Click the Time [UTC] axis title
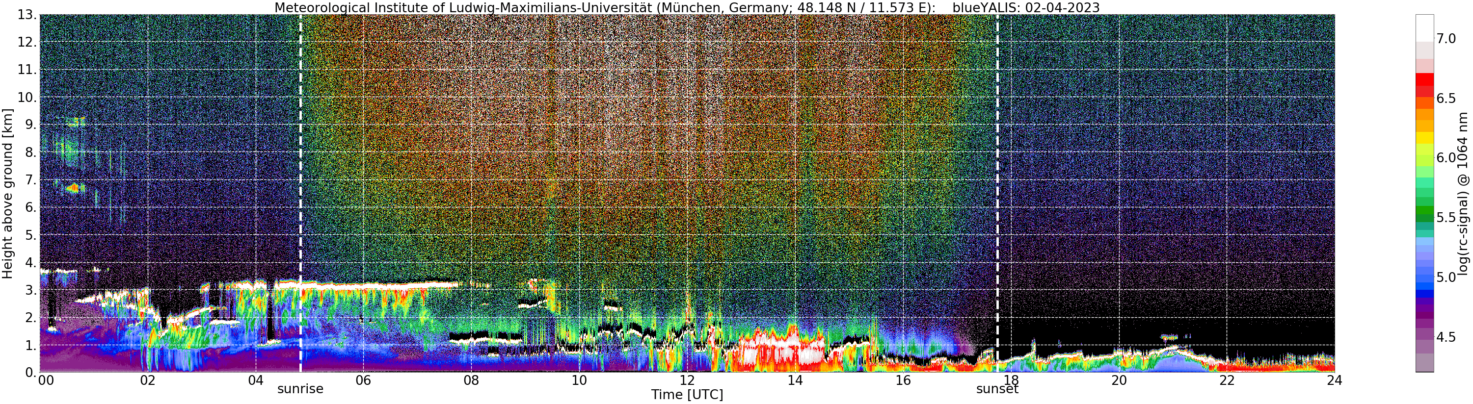Viewport: 1473px width, 404px height. 687,395
